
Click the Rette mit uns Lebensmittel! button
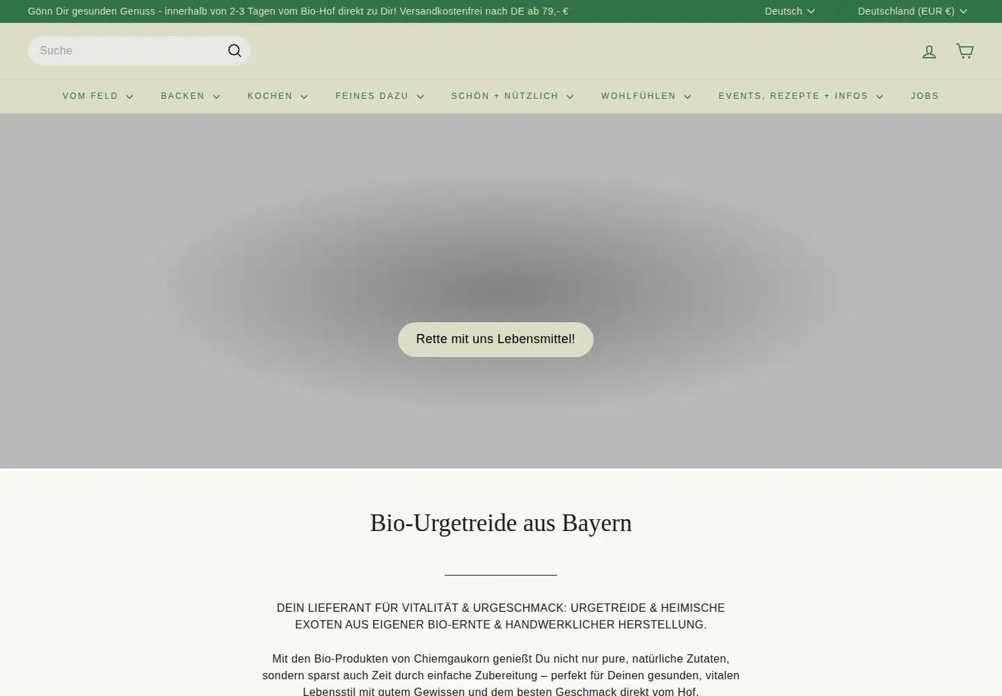(x=495, y=340)
